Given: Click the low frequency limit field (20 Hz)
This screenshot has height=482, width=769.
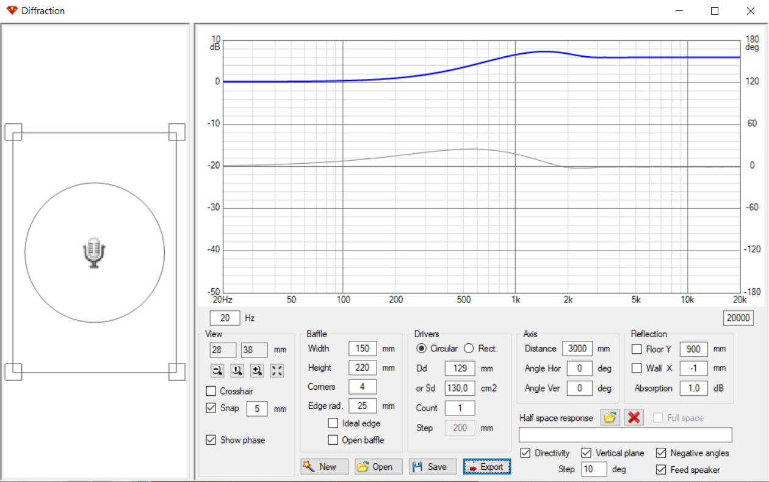Looking at the screenshot, I should pyautogui.click(x=225, y=318).
